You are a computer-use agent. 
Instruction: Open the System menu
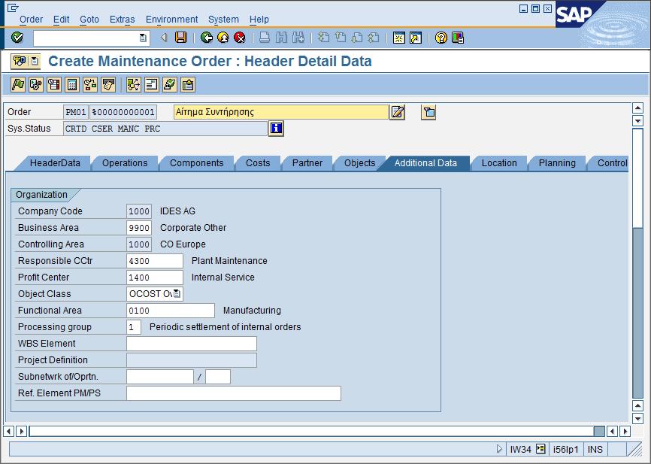223,19
